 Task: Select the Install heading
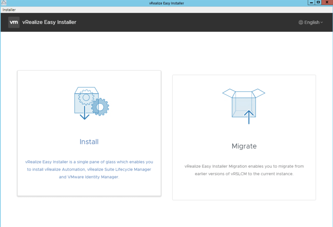point(89,142)
